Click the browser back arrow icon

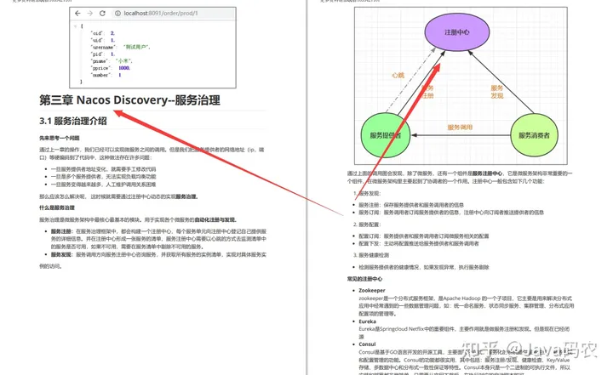[x=77, y=14]
